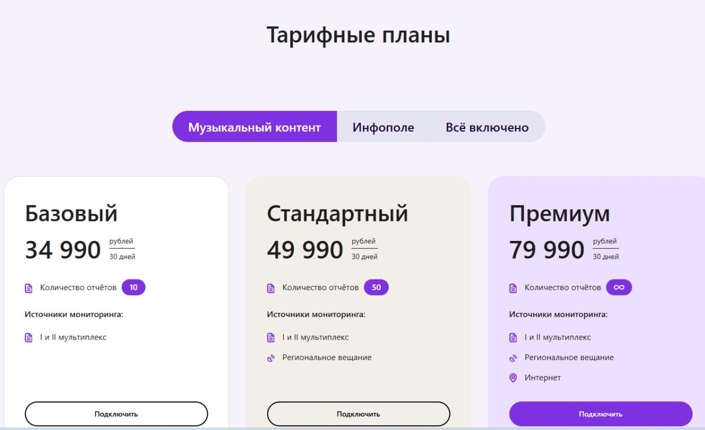
Task: Select the document icon next to I и II мультиплекс in Базовый
Action: pyautogui.click(x=28, y=337)
